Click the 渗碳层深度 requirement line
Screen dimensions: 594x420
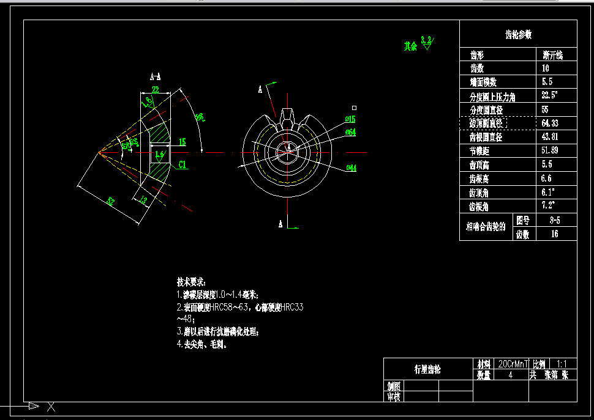pos(218,295)
